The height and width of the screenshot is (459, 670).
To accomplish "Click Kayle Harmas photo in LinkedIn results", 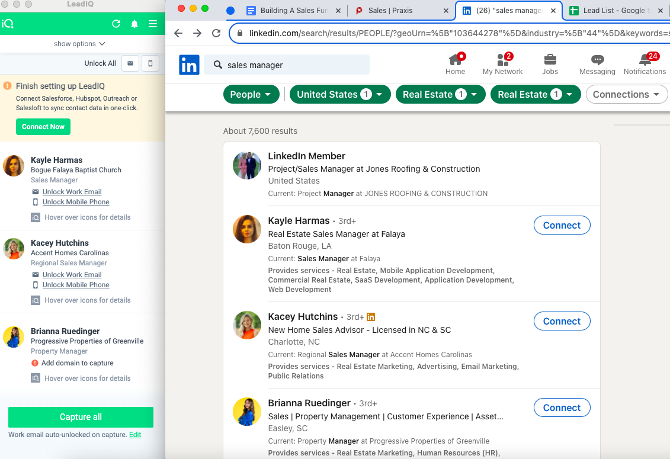I will coord(247,229).
